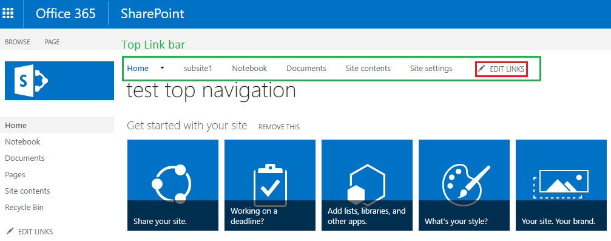Click the picture frame brand tile
Viewport: 611px width, 241px height.
coord(561,185)
